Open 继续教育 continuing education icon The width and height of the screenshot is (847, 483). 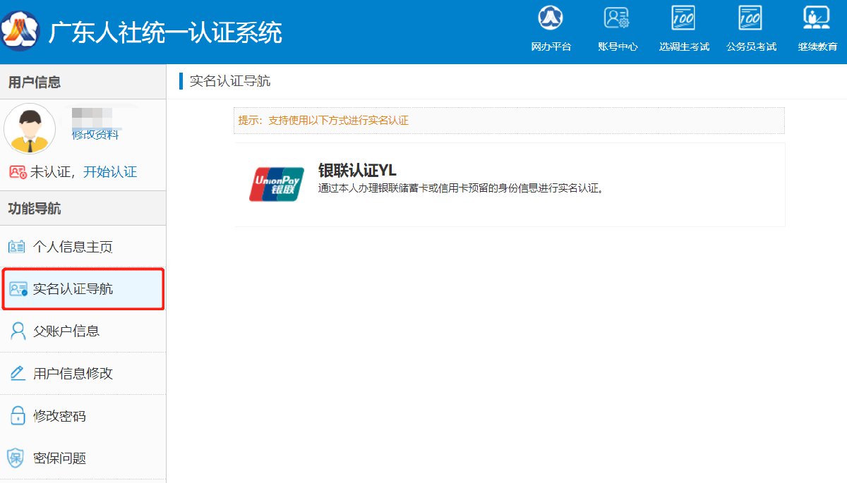point(817,18)
